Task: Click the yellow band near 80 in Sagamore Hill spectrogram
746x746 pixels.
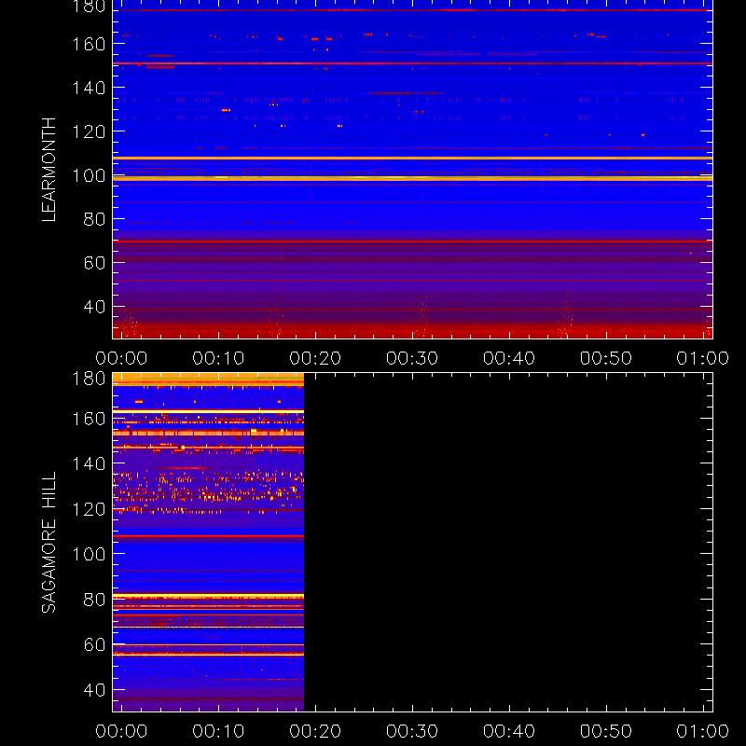Action: tap(208, 596)
